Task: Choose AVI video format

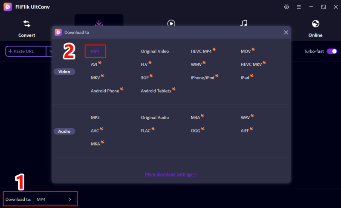Action: [x=94, y=65]
